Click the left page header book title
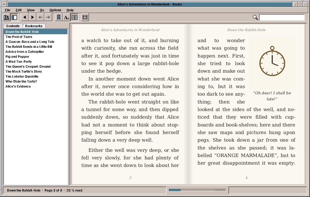Image resolution: width=310 pixels, height=197 pixels. coord(130,30)
